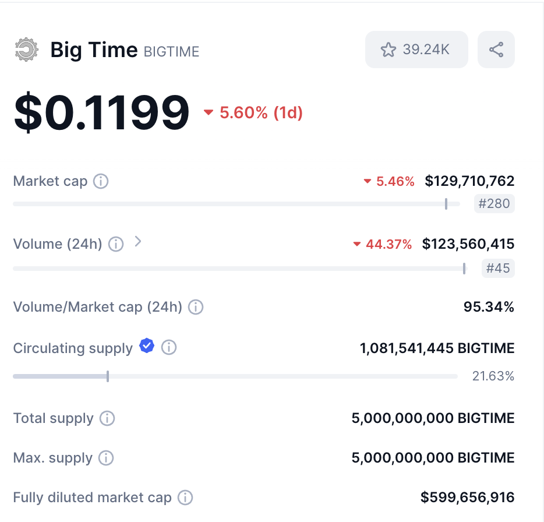Click the $0.1199 price value
Screen dimensions: 544x522
[102, 112]
